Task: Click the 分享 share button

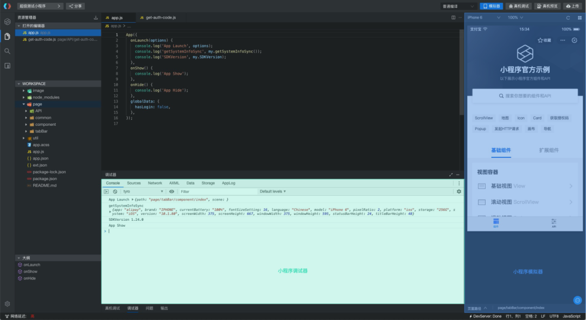Action: [x=75, y=6]
